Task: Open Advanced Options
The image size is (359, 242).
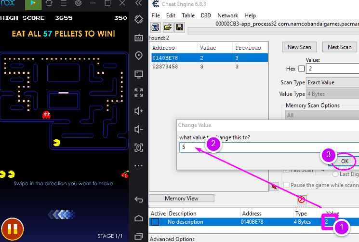Action: 172,239
